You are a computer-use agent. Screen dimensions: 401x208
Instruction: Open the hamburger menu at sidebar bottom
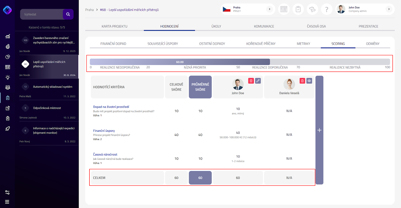pos(7,202)
